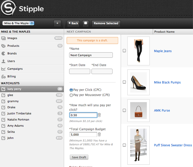Select the Justin Timberlake watchlist name
Screen dimensions: 193x167
pyautogui.click(x=19, y=113)
